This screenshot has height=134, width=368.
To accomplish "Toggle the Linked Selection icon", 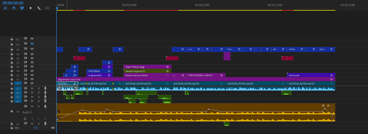I will click(x=22, y=8).
